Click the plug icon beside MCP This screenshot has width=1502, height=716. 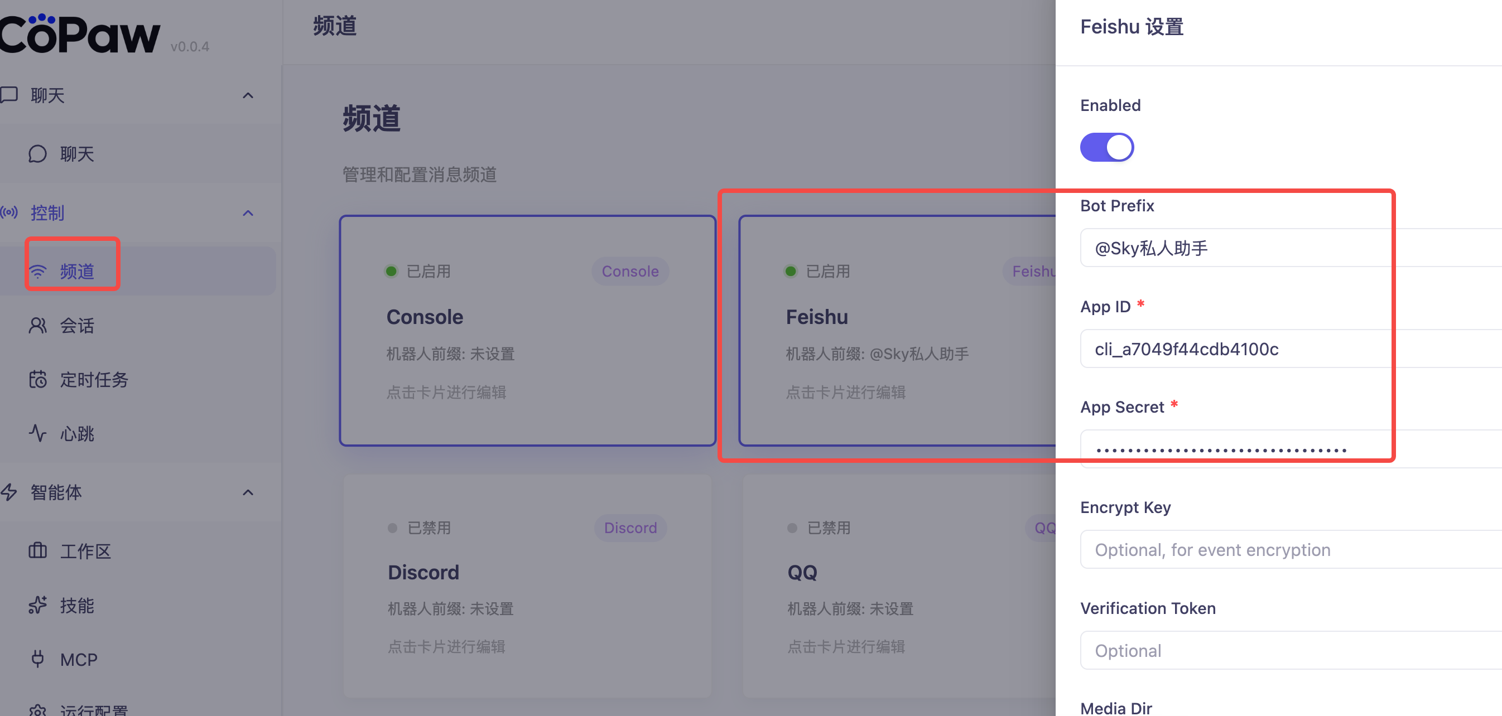(37, 659)
